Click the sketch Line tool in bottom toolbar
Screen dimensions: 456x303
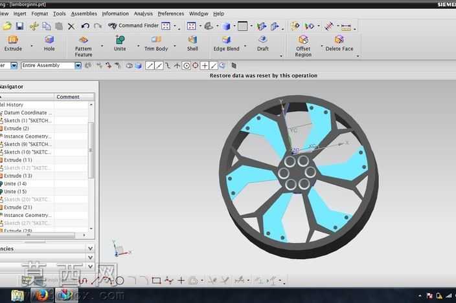click(x=95, y=280)
